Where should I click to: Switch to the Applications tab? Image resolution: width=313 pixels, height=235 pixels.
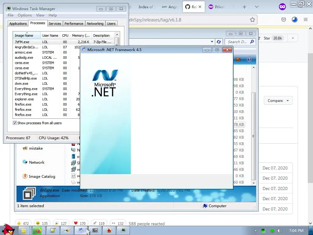coord(18,24)
